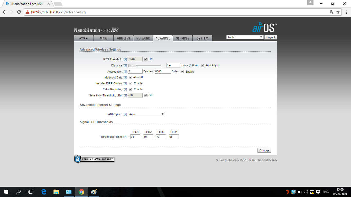Click the LED4 threshold field
The image size is (351, 197).
pyautogui.click(x=174, y=137)
